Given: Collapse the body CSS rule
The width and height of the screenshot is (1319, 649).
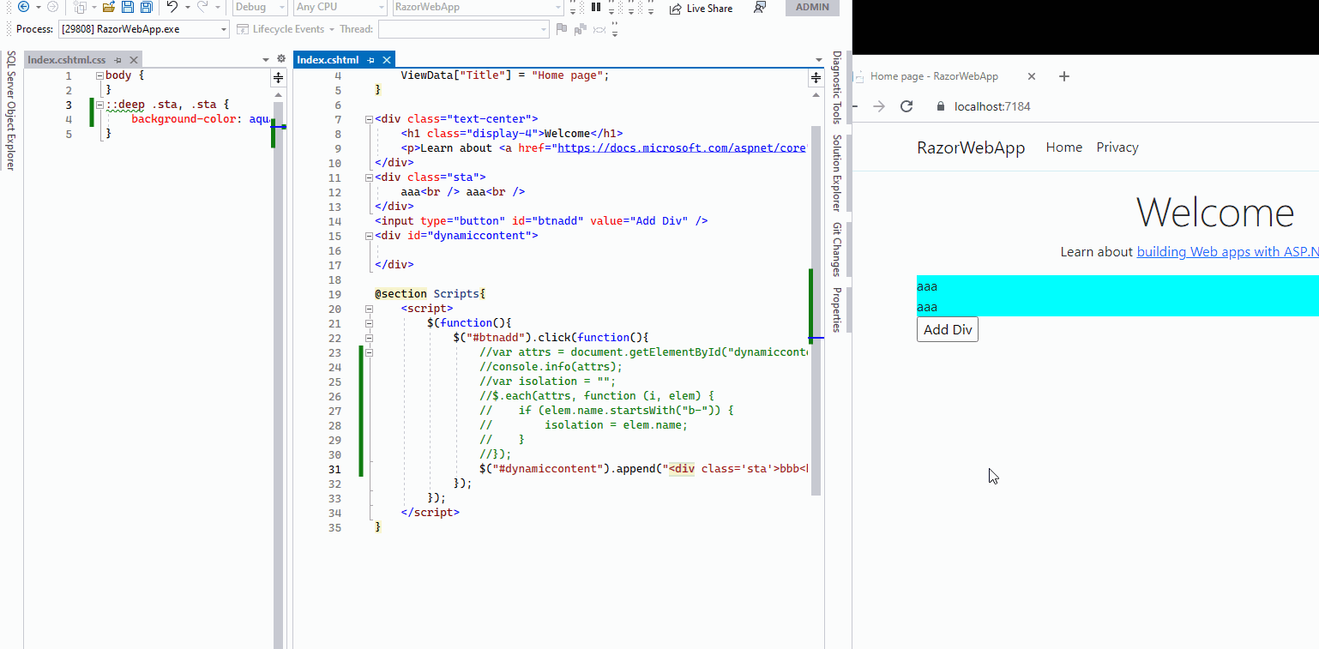Looking at the screenshot, I should (x=99, y=75).
